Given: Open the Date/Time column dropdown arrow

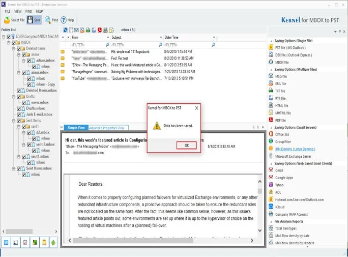Looking at the screenshot, I should pos(214,37).
